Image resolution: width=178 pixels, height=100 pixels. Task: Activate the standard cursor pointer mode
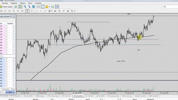click(x=27, y=11)
